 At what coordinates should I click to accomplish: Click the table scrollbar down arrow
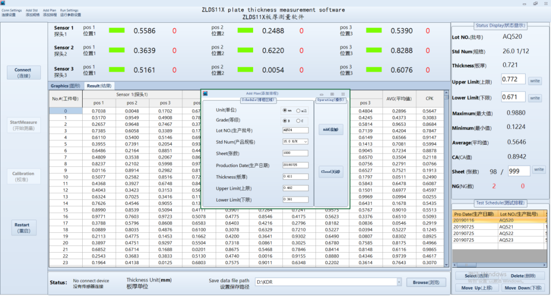[446, 265]
